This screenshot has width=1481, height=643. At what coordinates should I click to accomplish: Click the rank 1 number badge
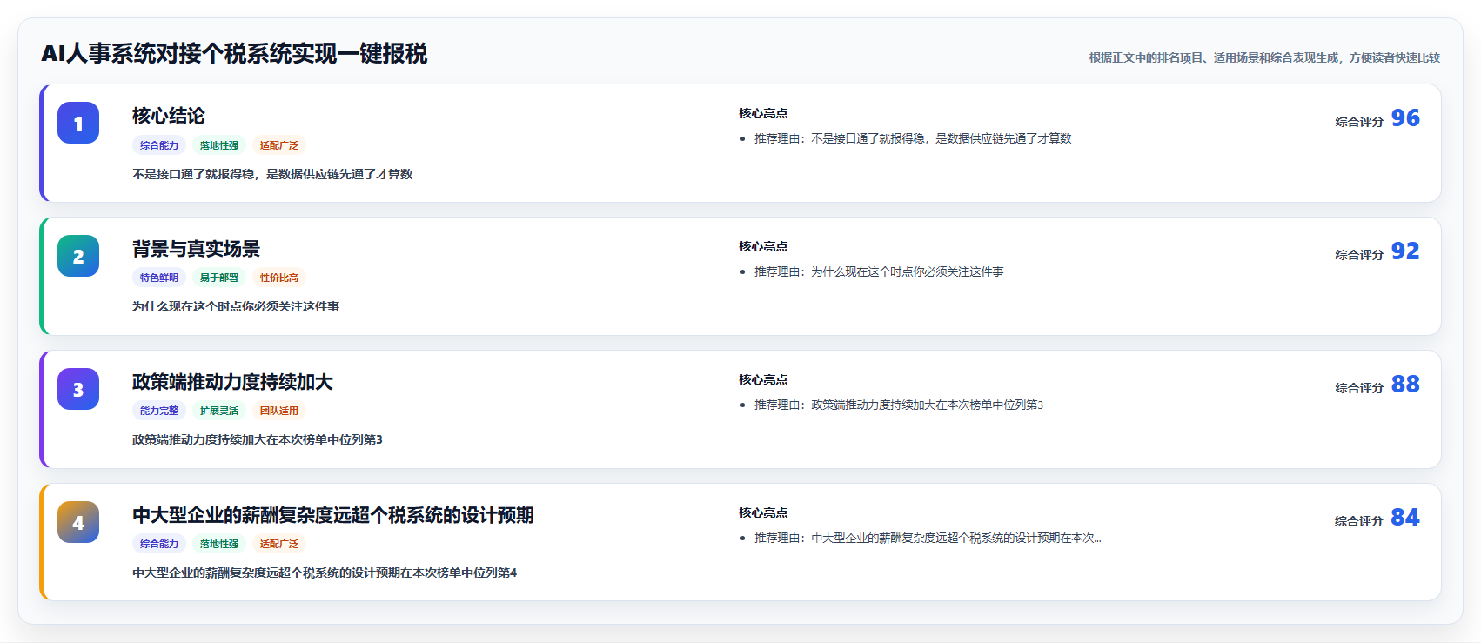coord(78,123)
